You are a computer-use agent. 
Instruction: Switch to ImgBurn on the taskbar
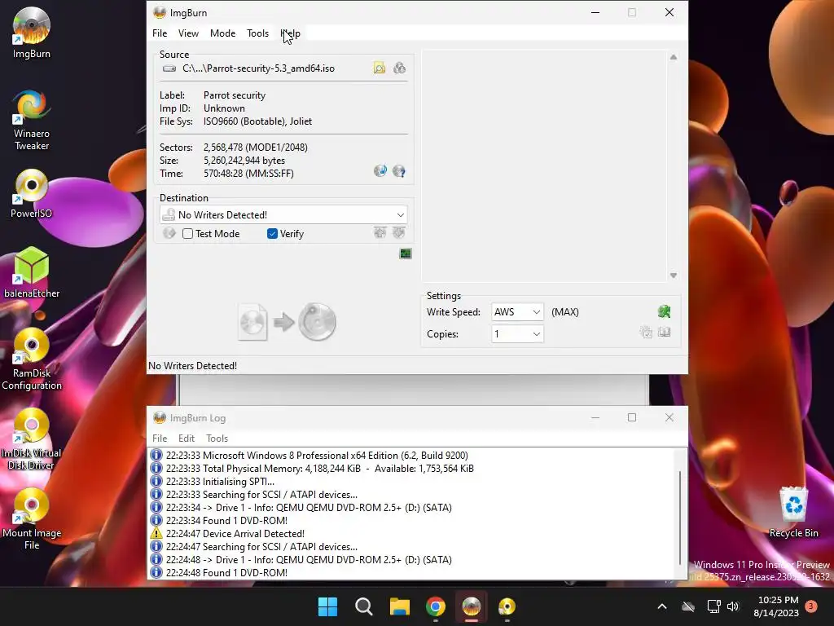coord(472,606)
